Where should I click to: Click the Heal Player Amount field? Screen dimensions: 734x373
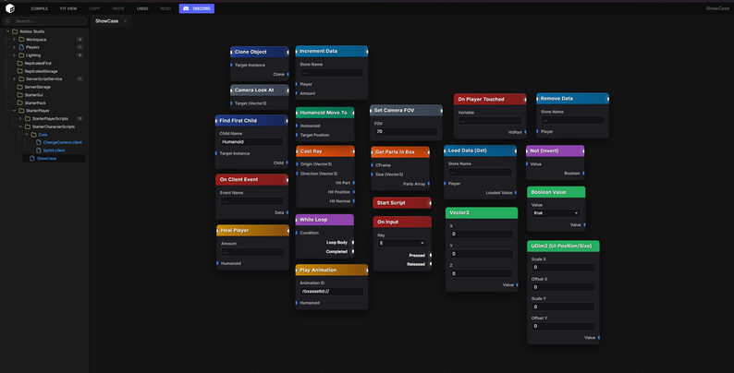(252, 252)
